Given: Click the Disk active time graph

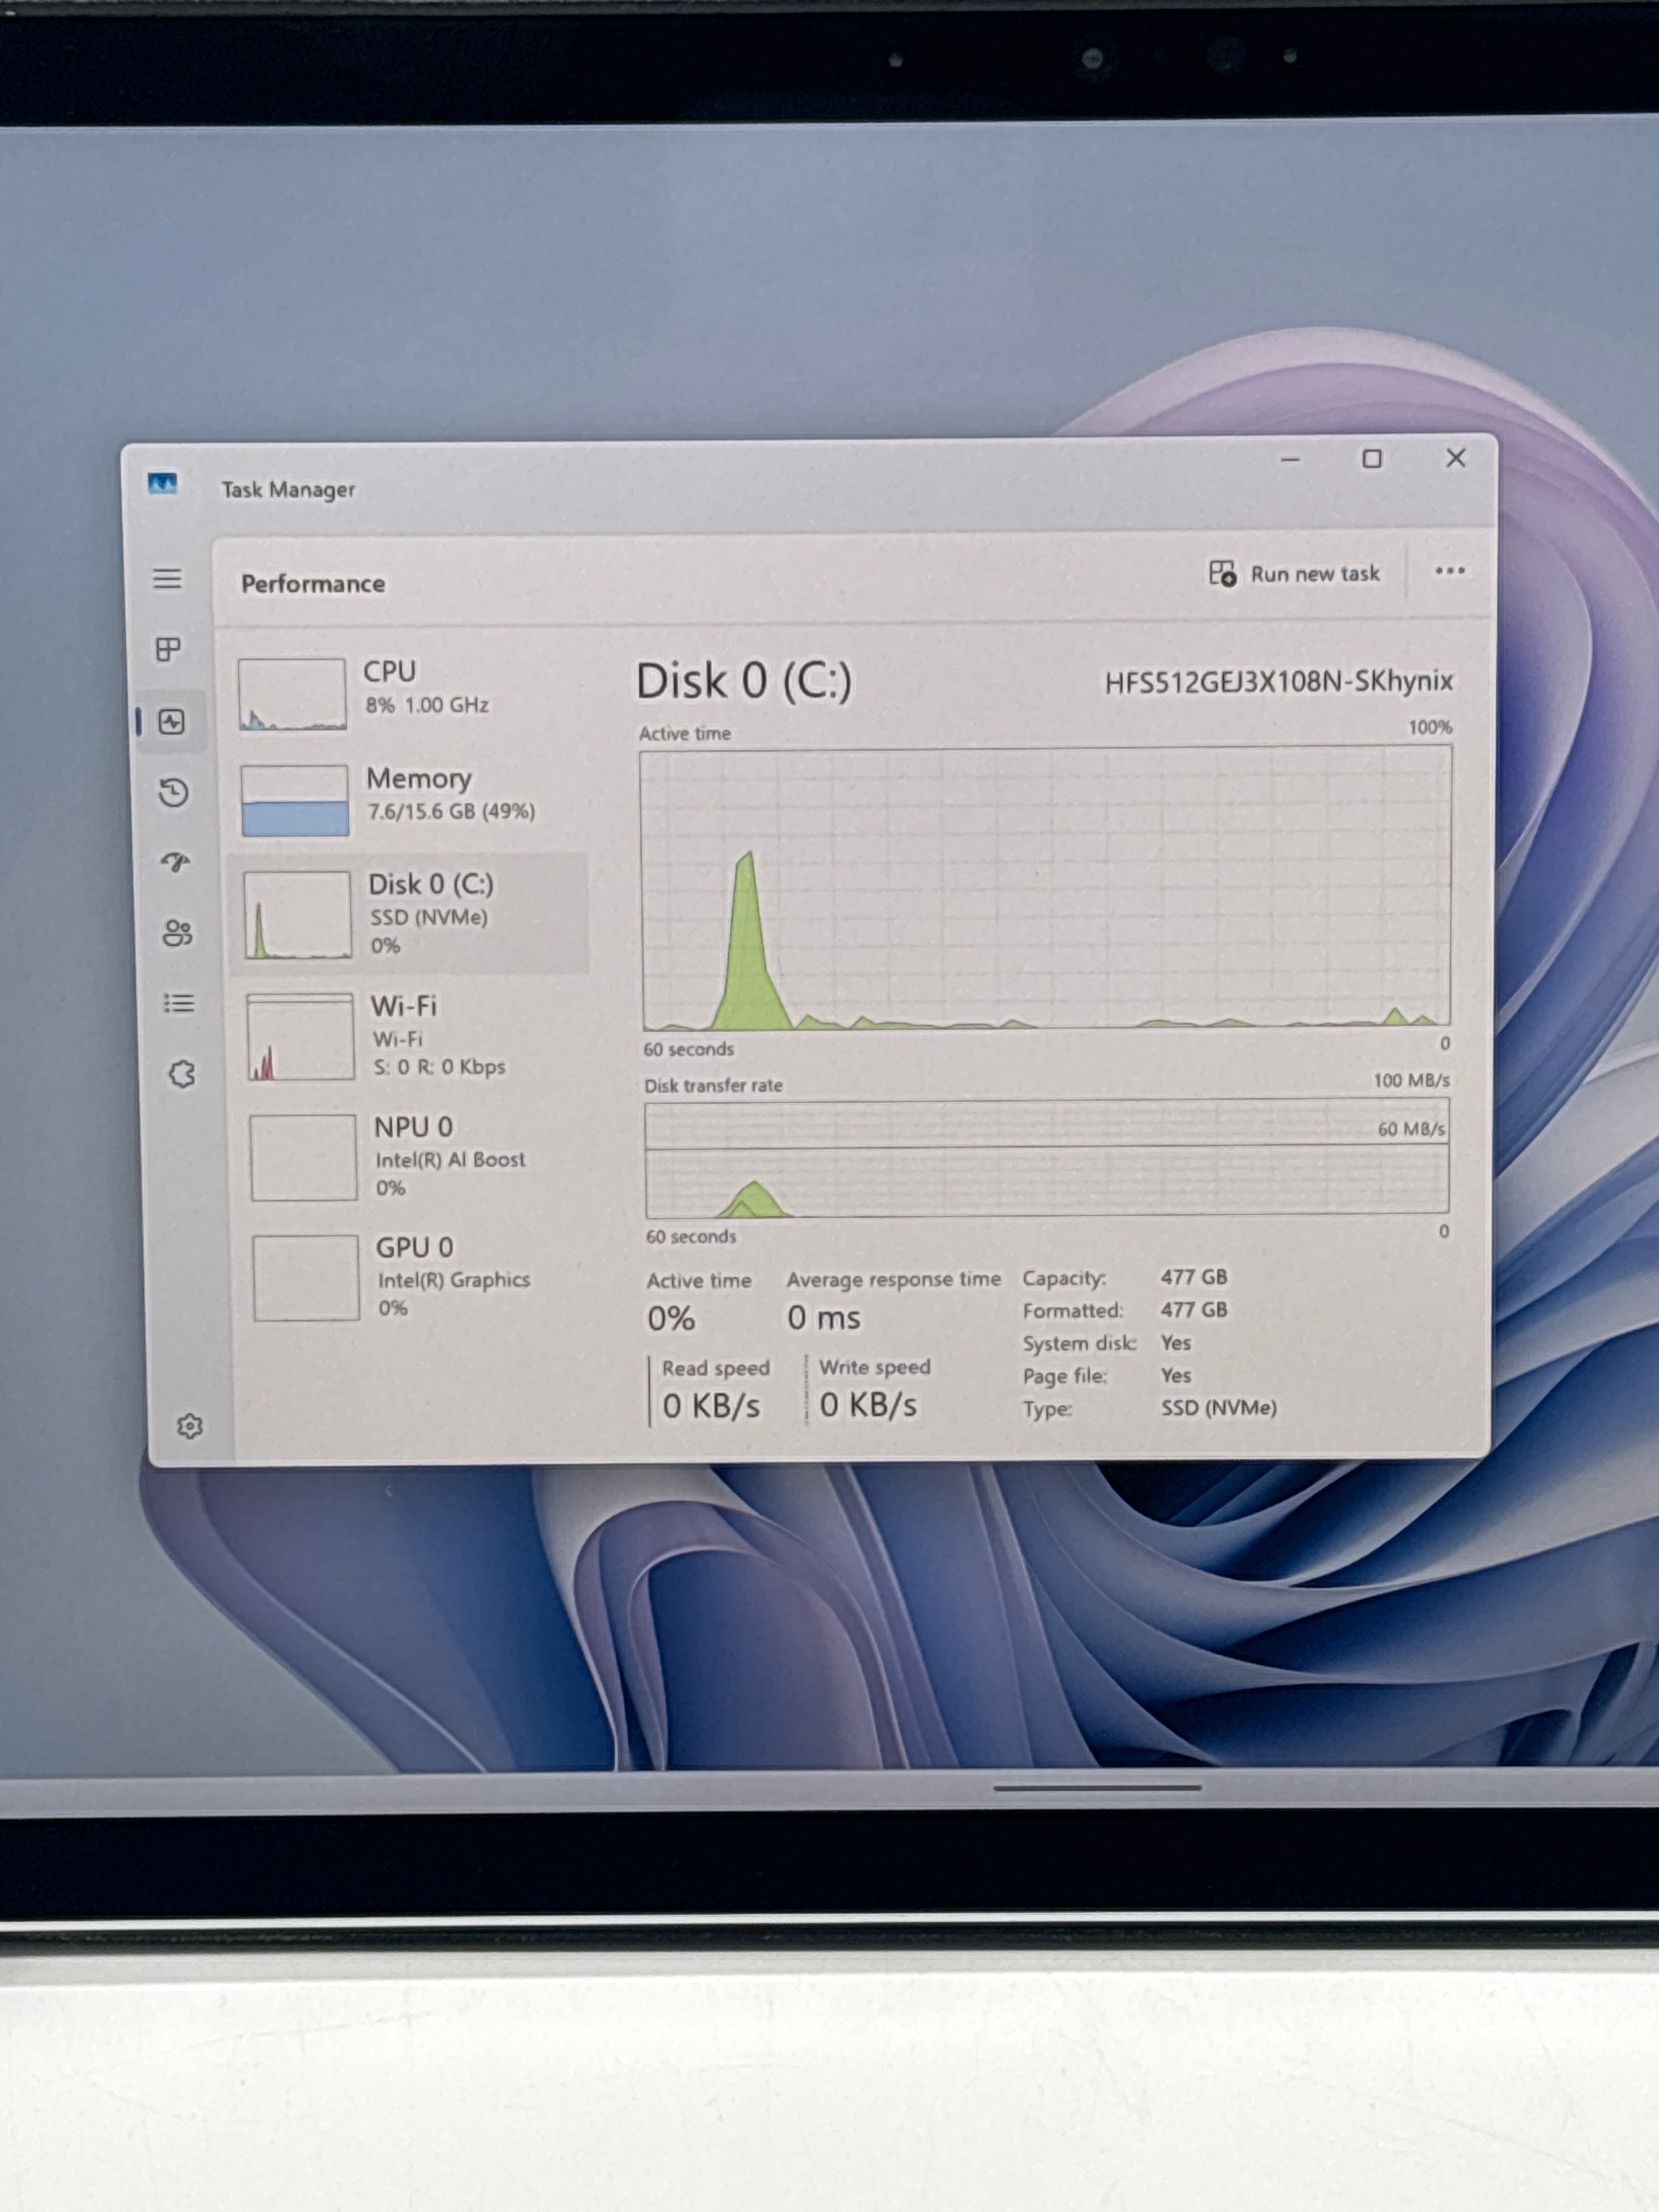Looking at the screenshot, I should tap(1046, 888).
